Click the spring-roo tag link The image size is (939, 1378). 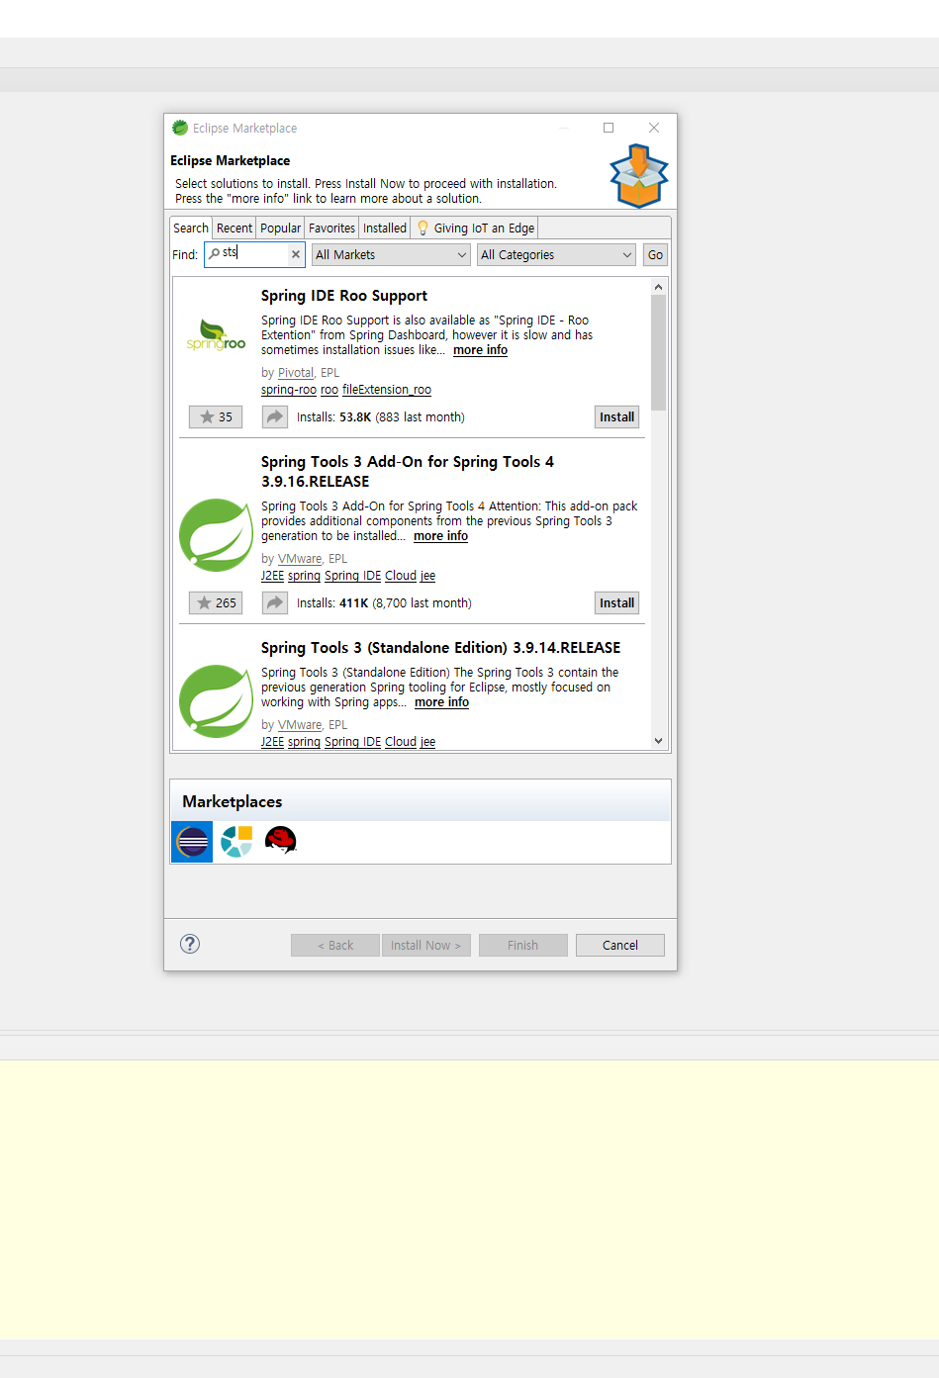pyautogui.click(x=289, y=390)
